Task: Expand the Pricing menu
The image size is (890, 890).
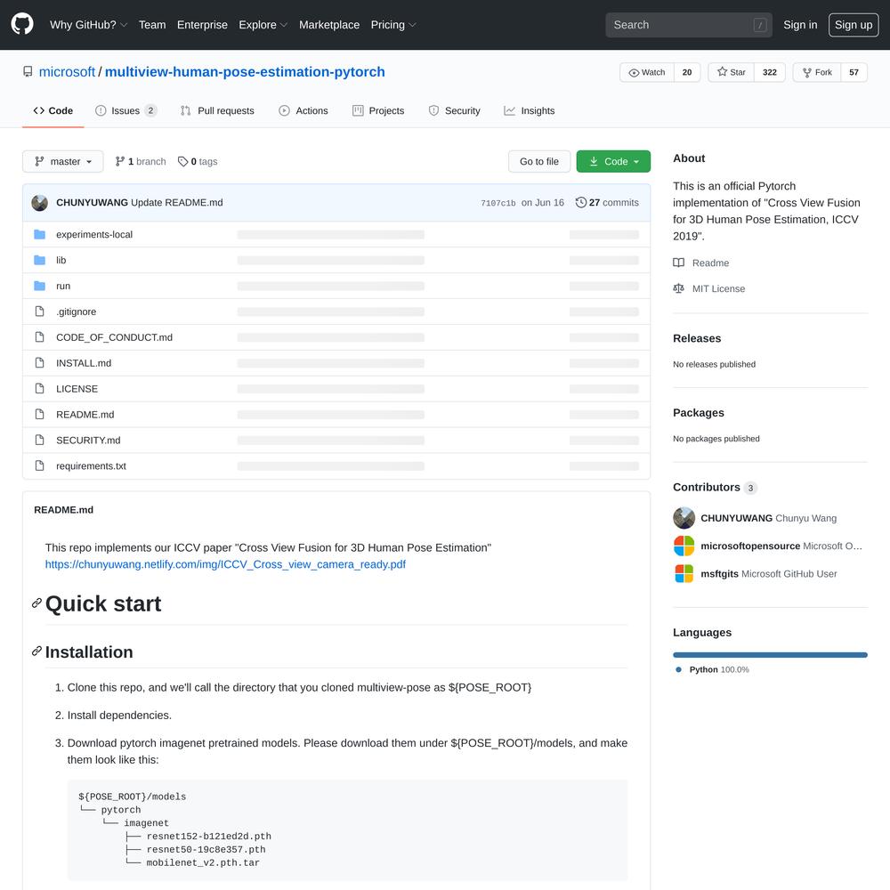Action: (393, 25)
